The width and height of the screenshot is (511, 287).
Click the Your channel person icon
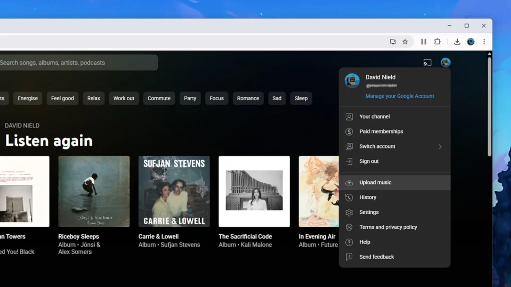click(349, 117)
